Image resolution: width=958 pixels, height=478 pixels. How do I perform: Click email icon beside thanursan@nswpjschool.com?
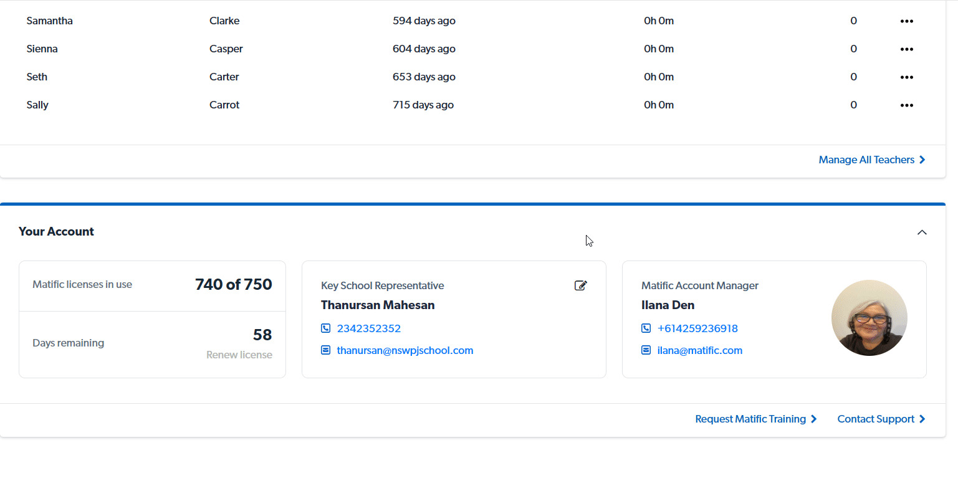coord(325,350)
